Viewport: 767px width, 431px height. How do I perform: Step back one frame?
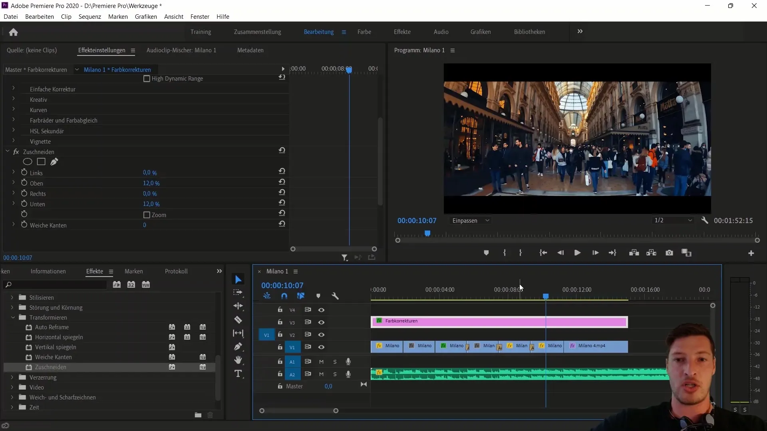560,253
